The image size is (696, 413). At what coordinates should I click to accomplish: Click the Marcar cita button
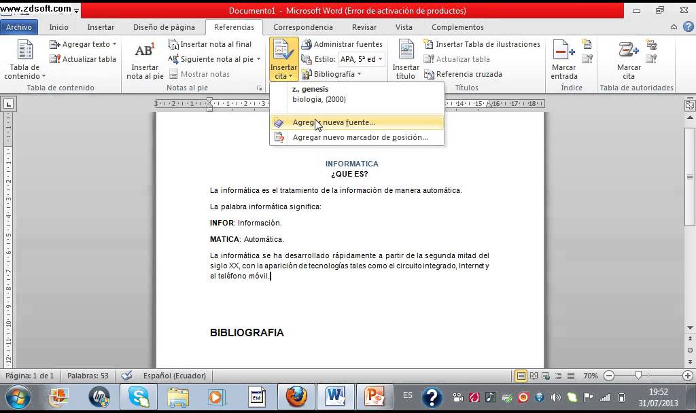click(x=629, y=60)
